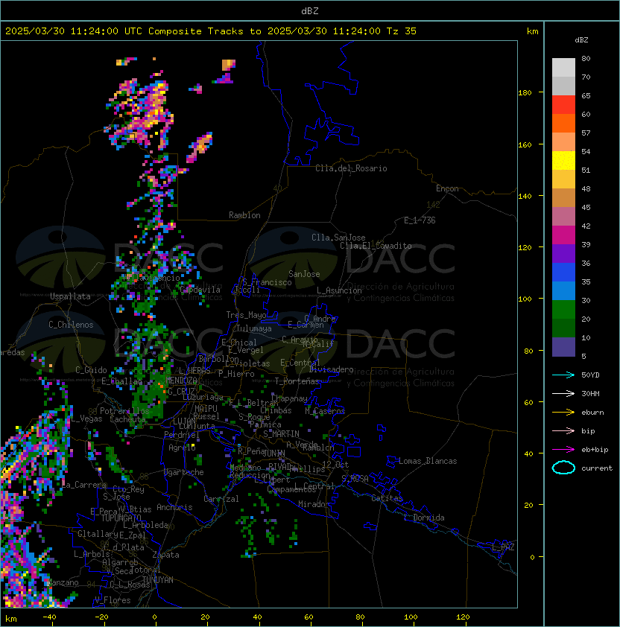This screenshot has height=627, width=620.
Task: Click the yellow eburn arrow in legend
Action: 563,413
